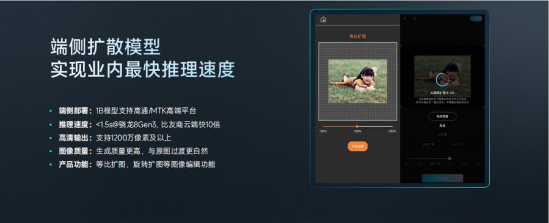Tap the home icon in left panel
549x223 pixels.
pos(323,19)
